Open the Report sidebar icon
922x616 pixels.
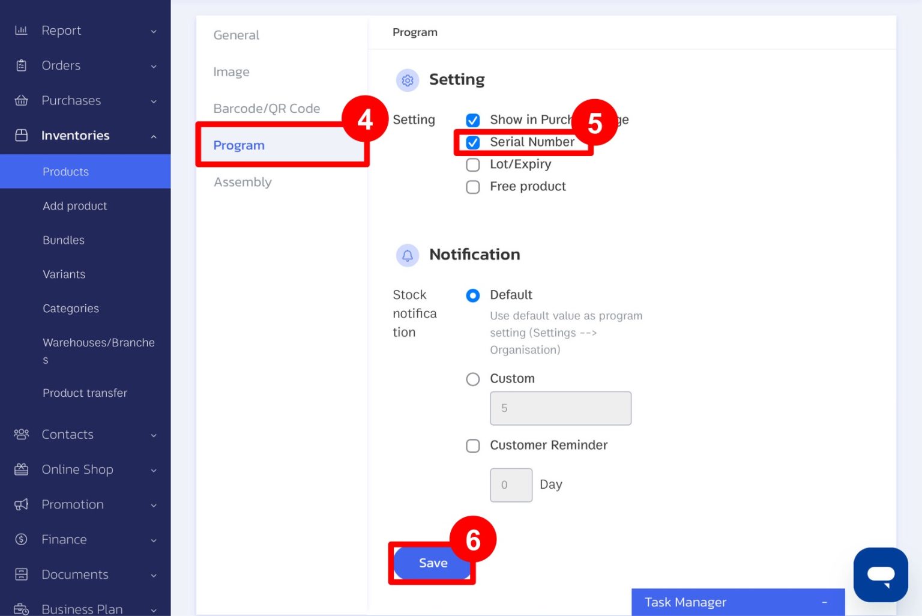(22, 30)
